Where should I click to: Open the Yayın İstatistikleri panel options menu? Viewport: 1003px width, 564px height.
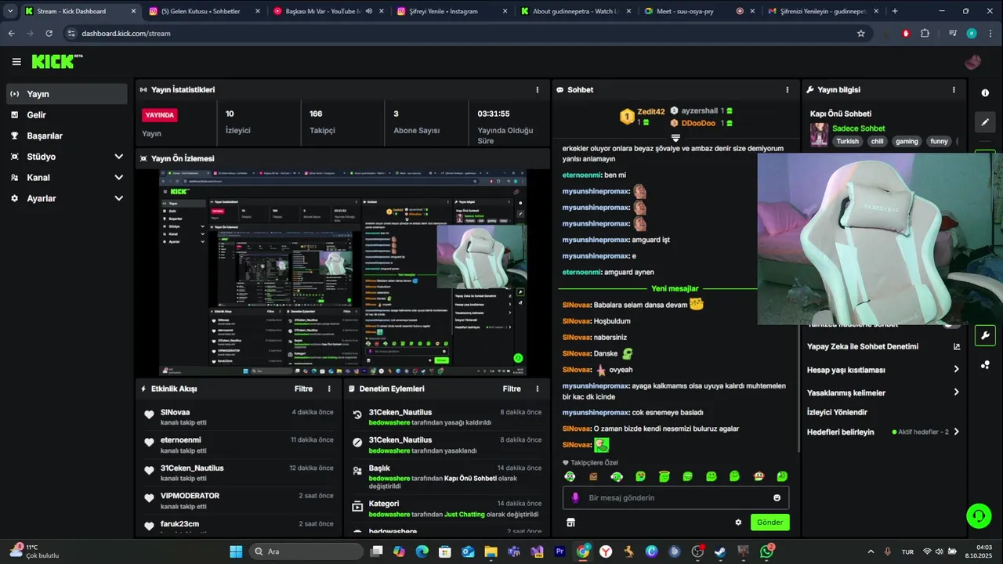point(538,90)
